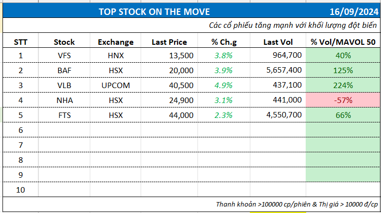The width and height of the screenshot is (381, 213).
Task: Select row number 10 cell
Action: click(x=20, y=190)
